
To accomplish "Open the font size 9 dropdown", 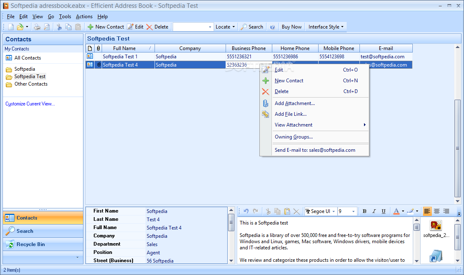I will click(353, 211).
